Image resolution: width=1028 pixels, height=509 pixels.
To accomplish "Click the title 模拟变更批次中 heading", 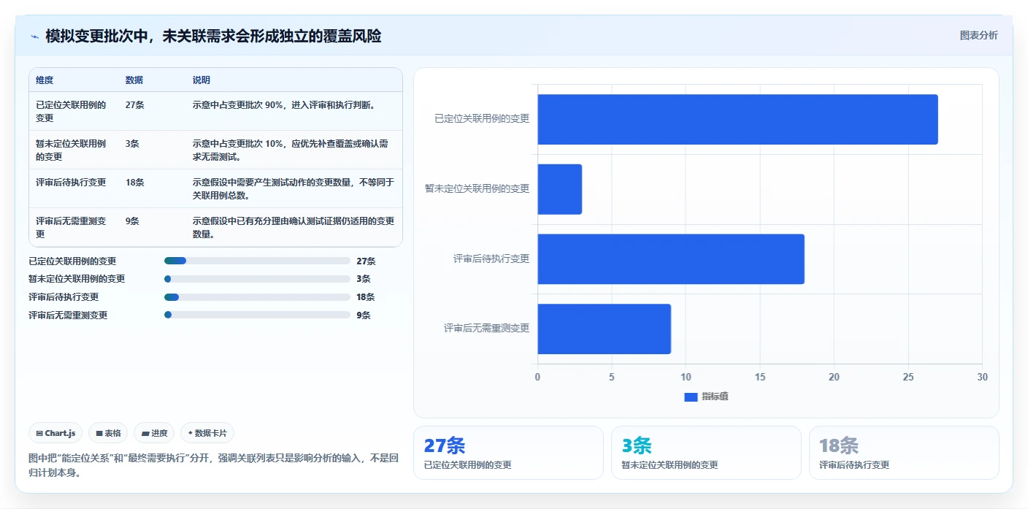I will pos(213,36).
